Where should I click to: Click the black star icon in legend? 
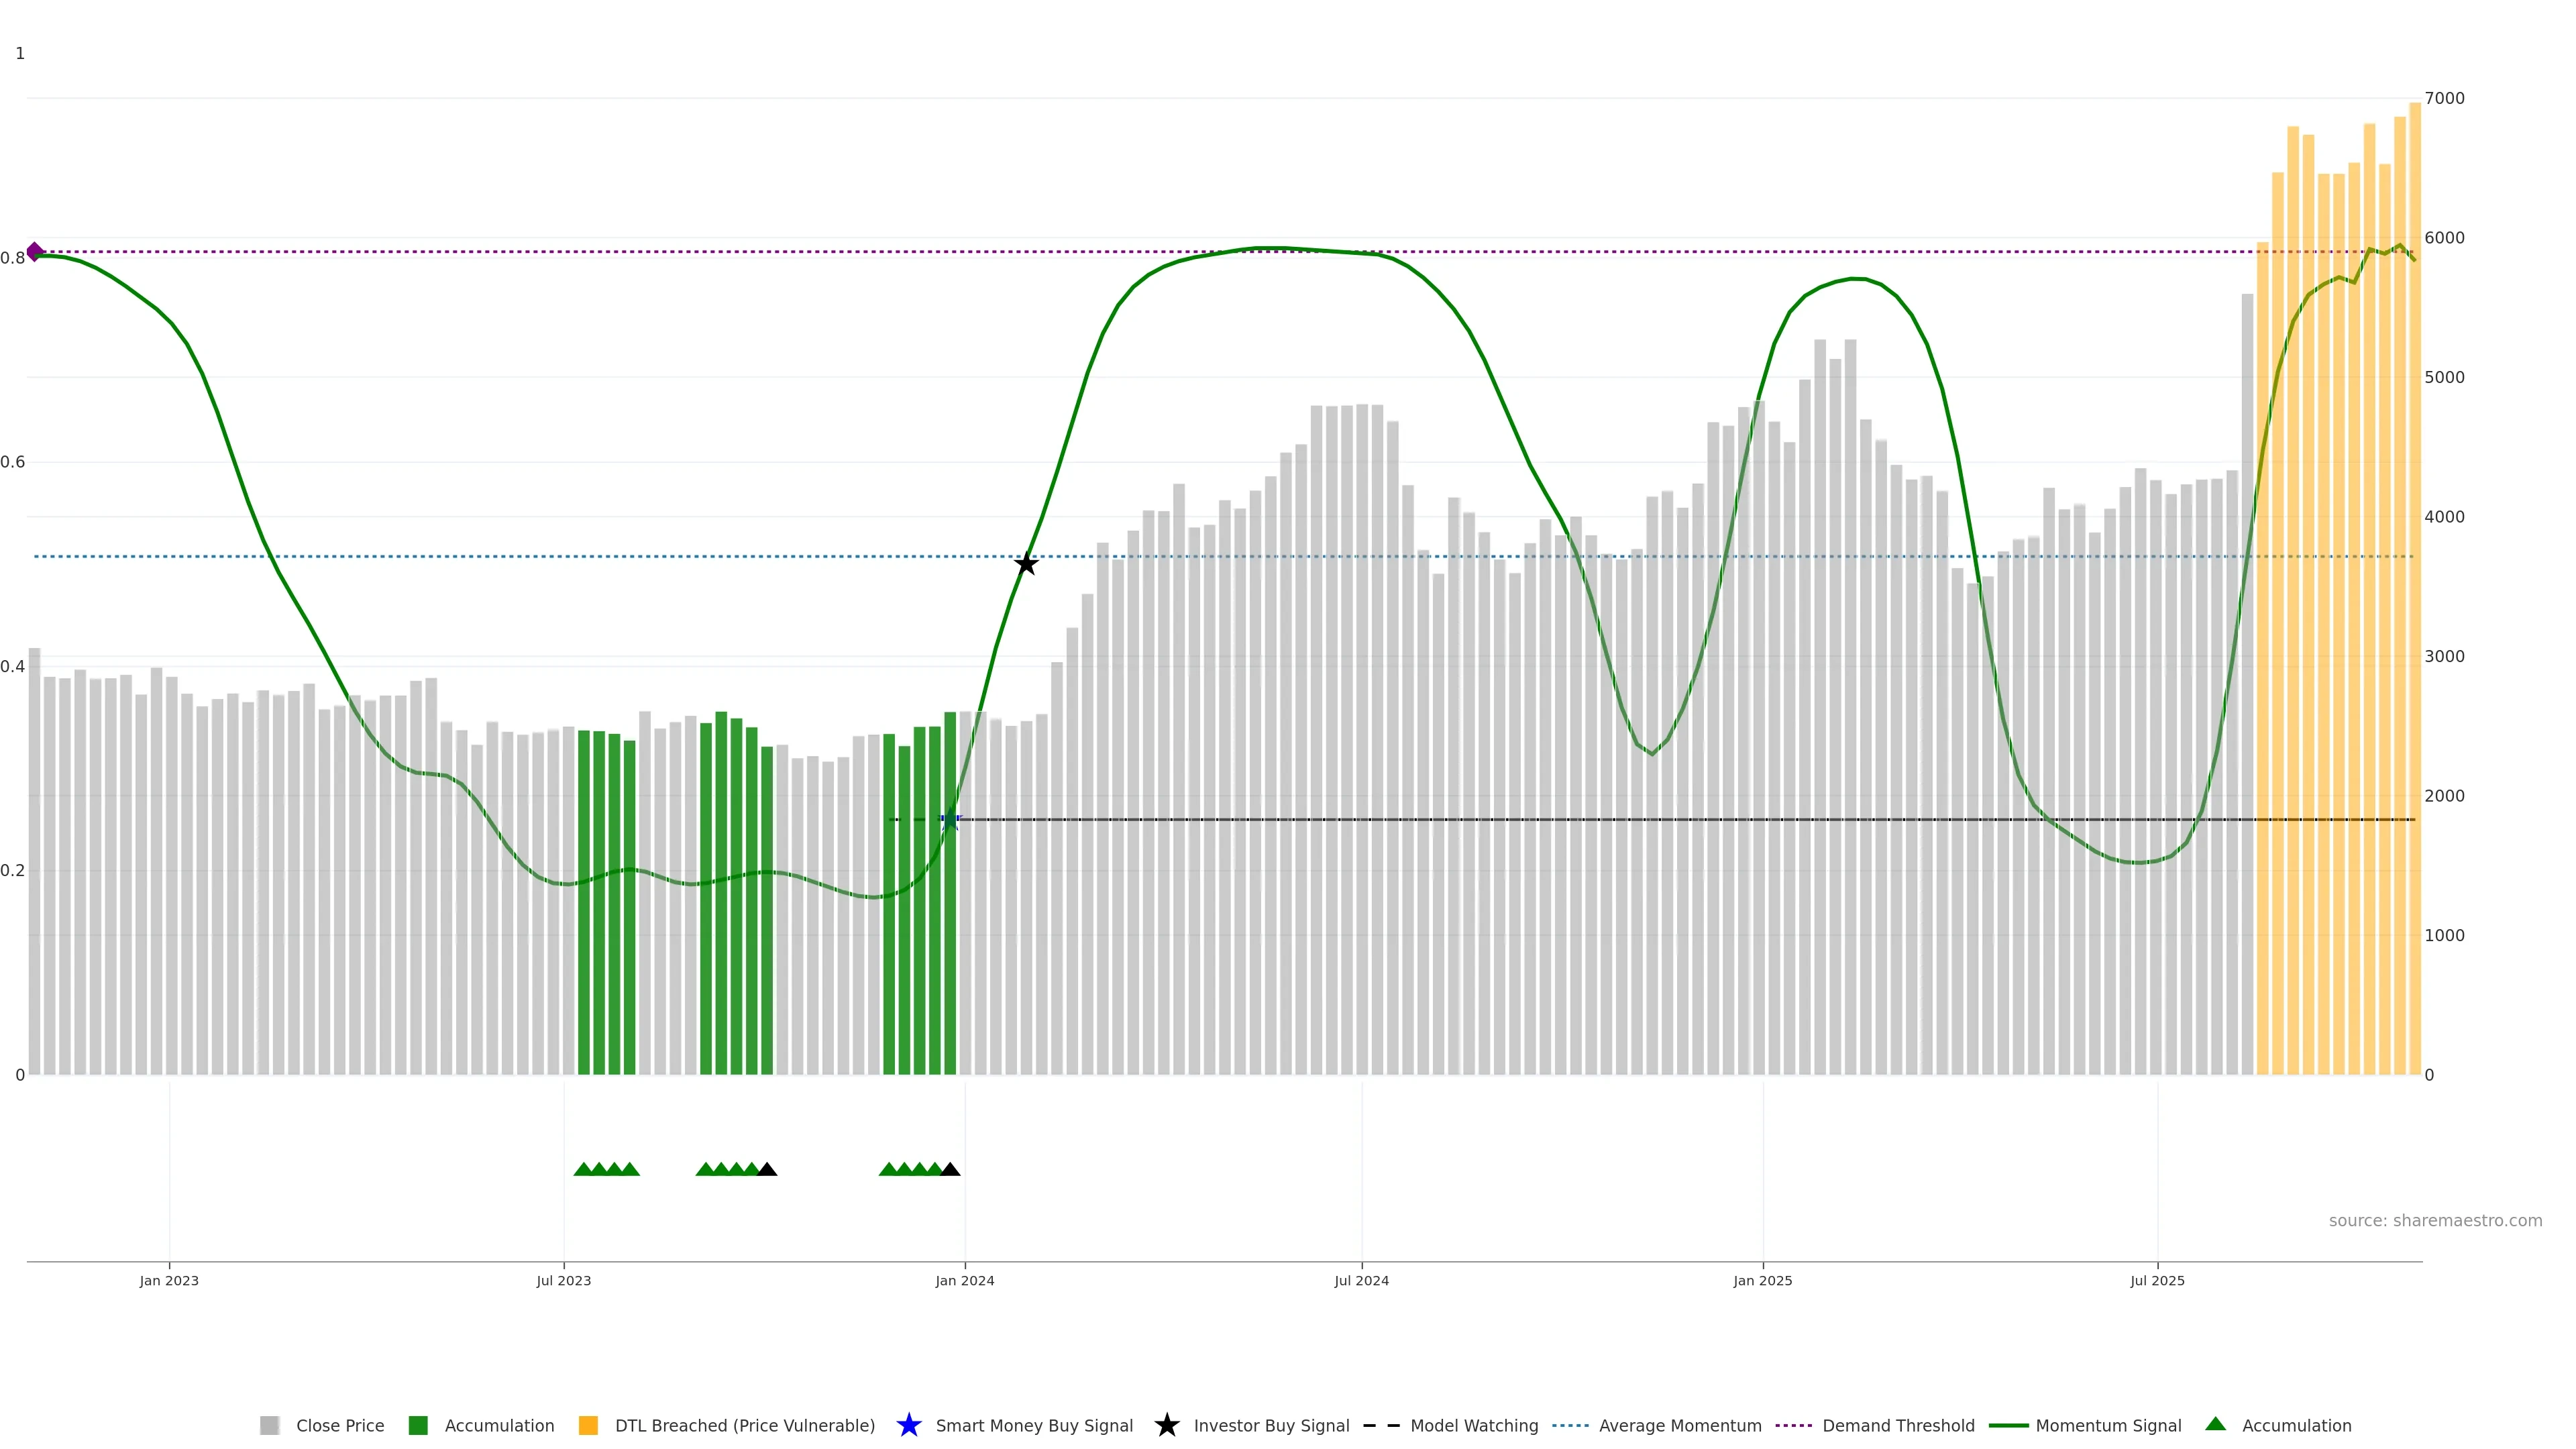(1166, 1425)
